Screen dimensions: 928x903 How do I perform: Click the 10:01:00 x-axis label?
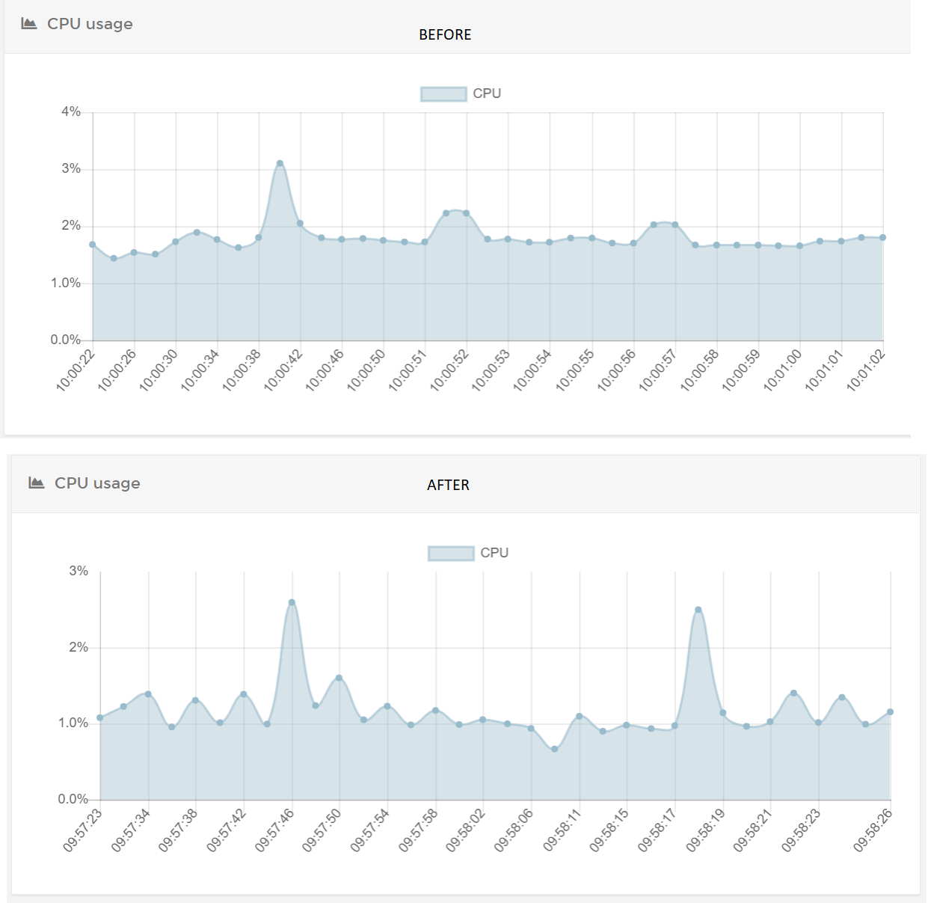pos(783,370)
